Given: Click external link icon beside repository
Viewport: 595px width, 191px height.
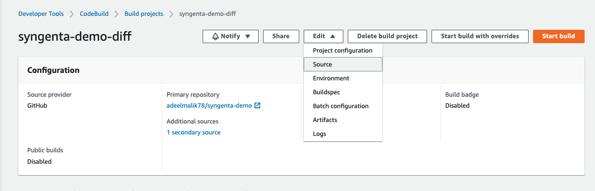Looking at the screenshot, I should pos(258,106).
